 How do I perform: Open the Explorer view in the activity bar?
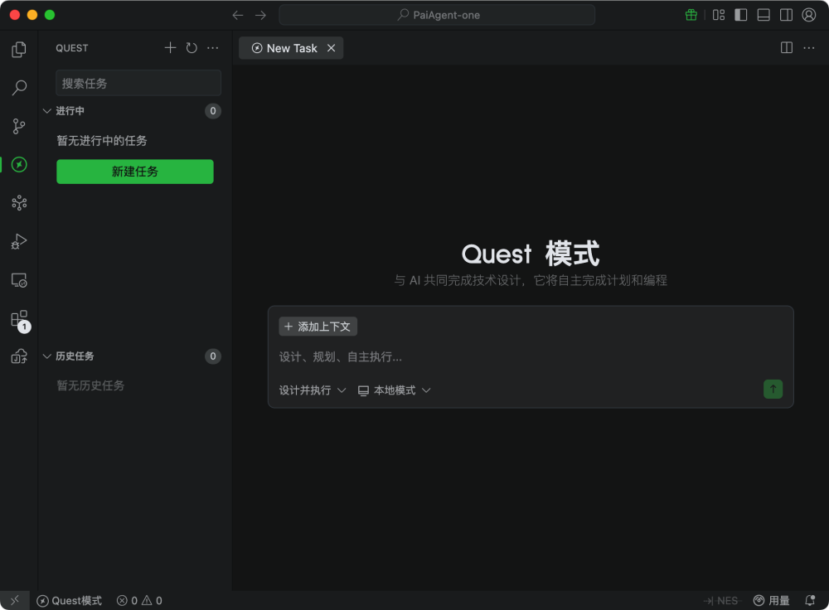tap(19, 50)
